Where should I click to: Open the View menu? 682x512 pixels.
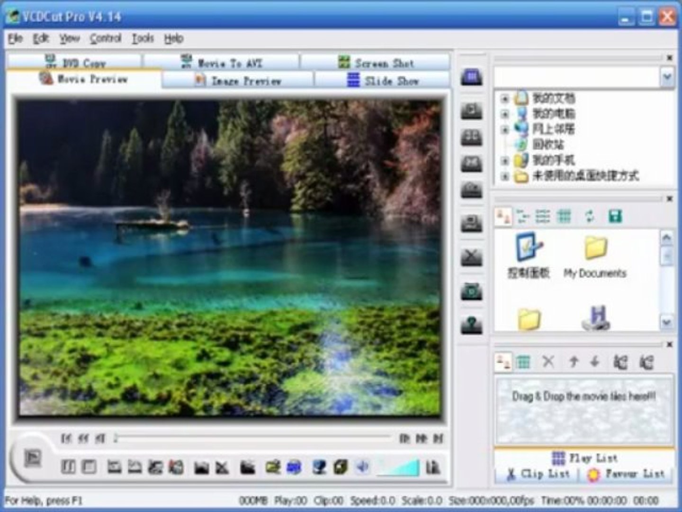click(x=70, y=38)
